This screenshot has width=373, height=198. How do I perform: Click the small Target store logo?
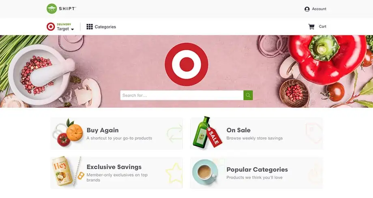[x=51, y=27]
